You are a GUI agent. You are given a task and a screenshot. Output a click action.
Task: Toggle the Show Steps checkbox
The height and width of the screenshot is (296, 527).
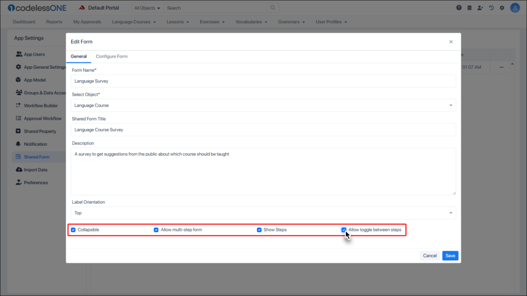click(x=259, y=230)
